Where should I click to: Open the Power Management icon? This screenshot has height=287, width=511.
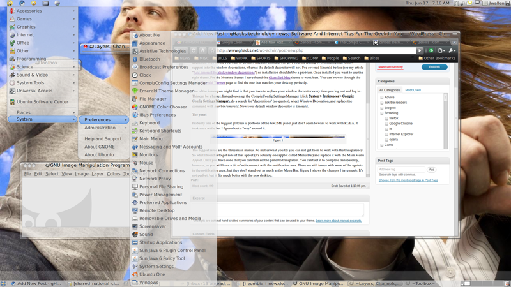point(135,195)
